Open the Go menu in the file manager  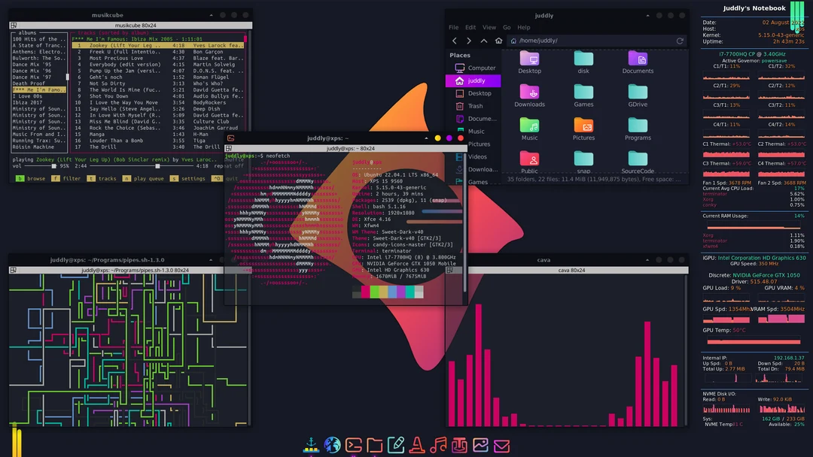click(x=507, y=27)
